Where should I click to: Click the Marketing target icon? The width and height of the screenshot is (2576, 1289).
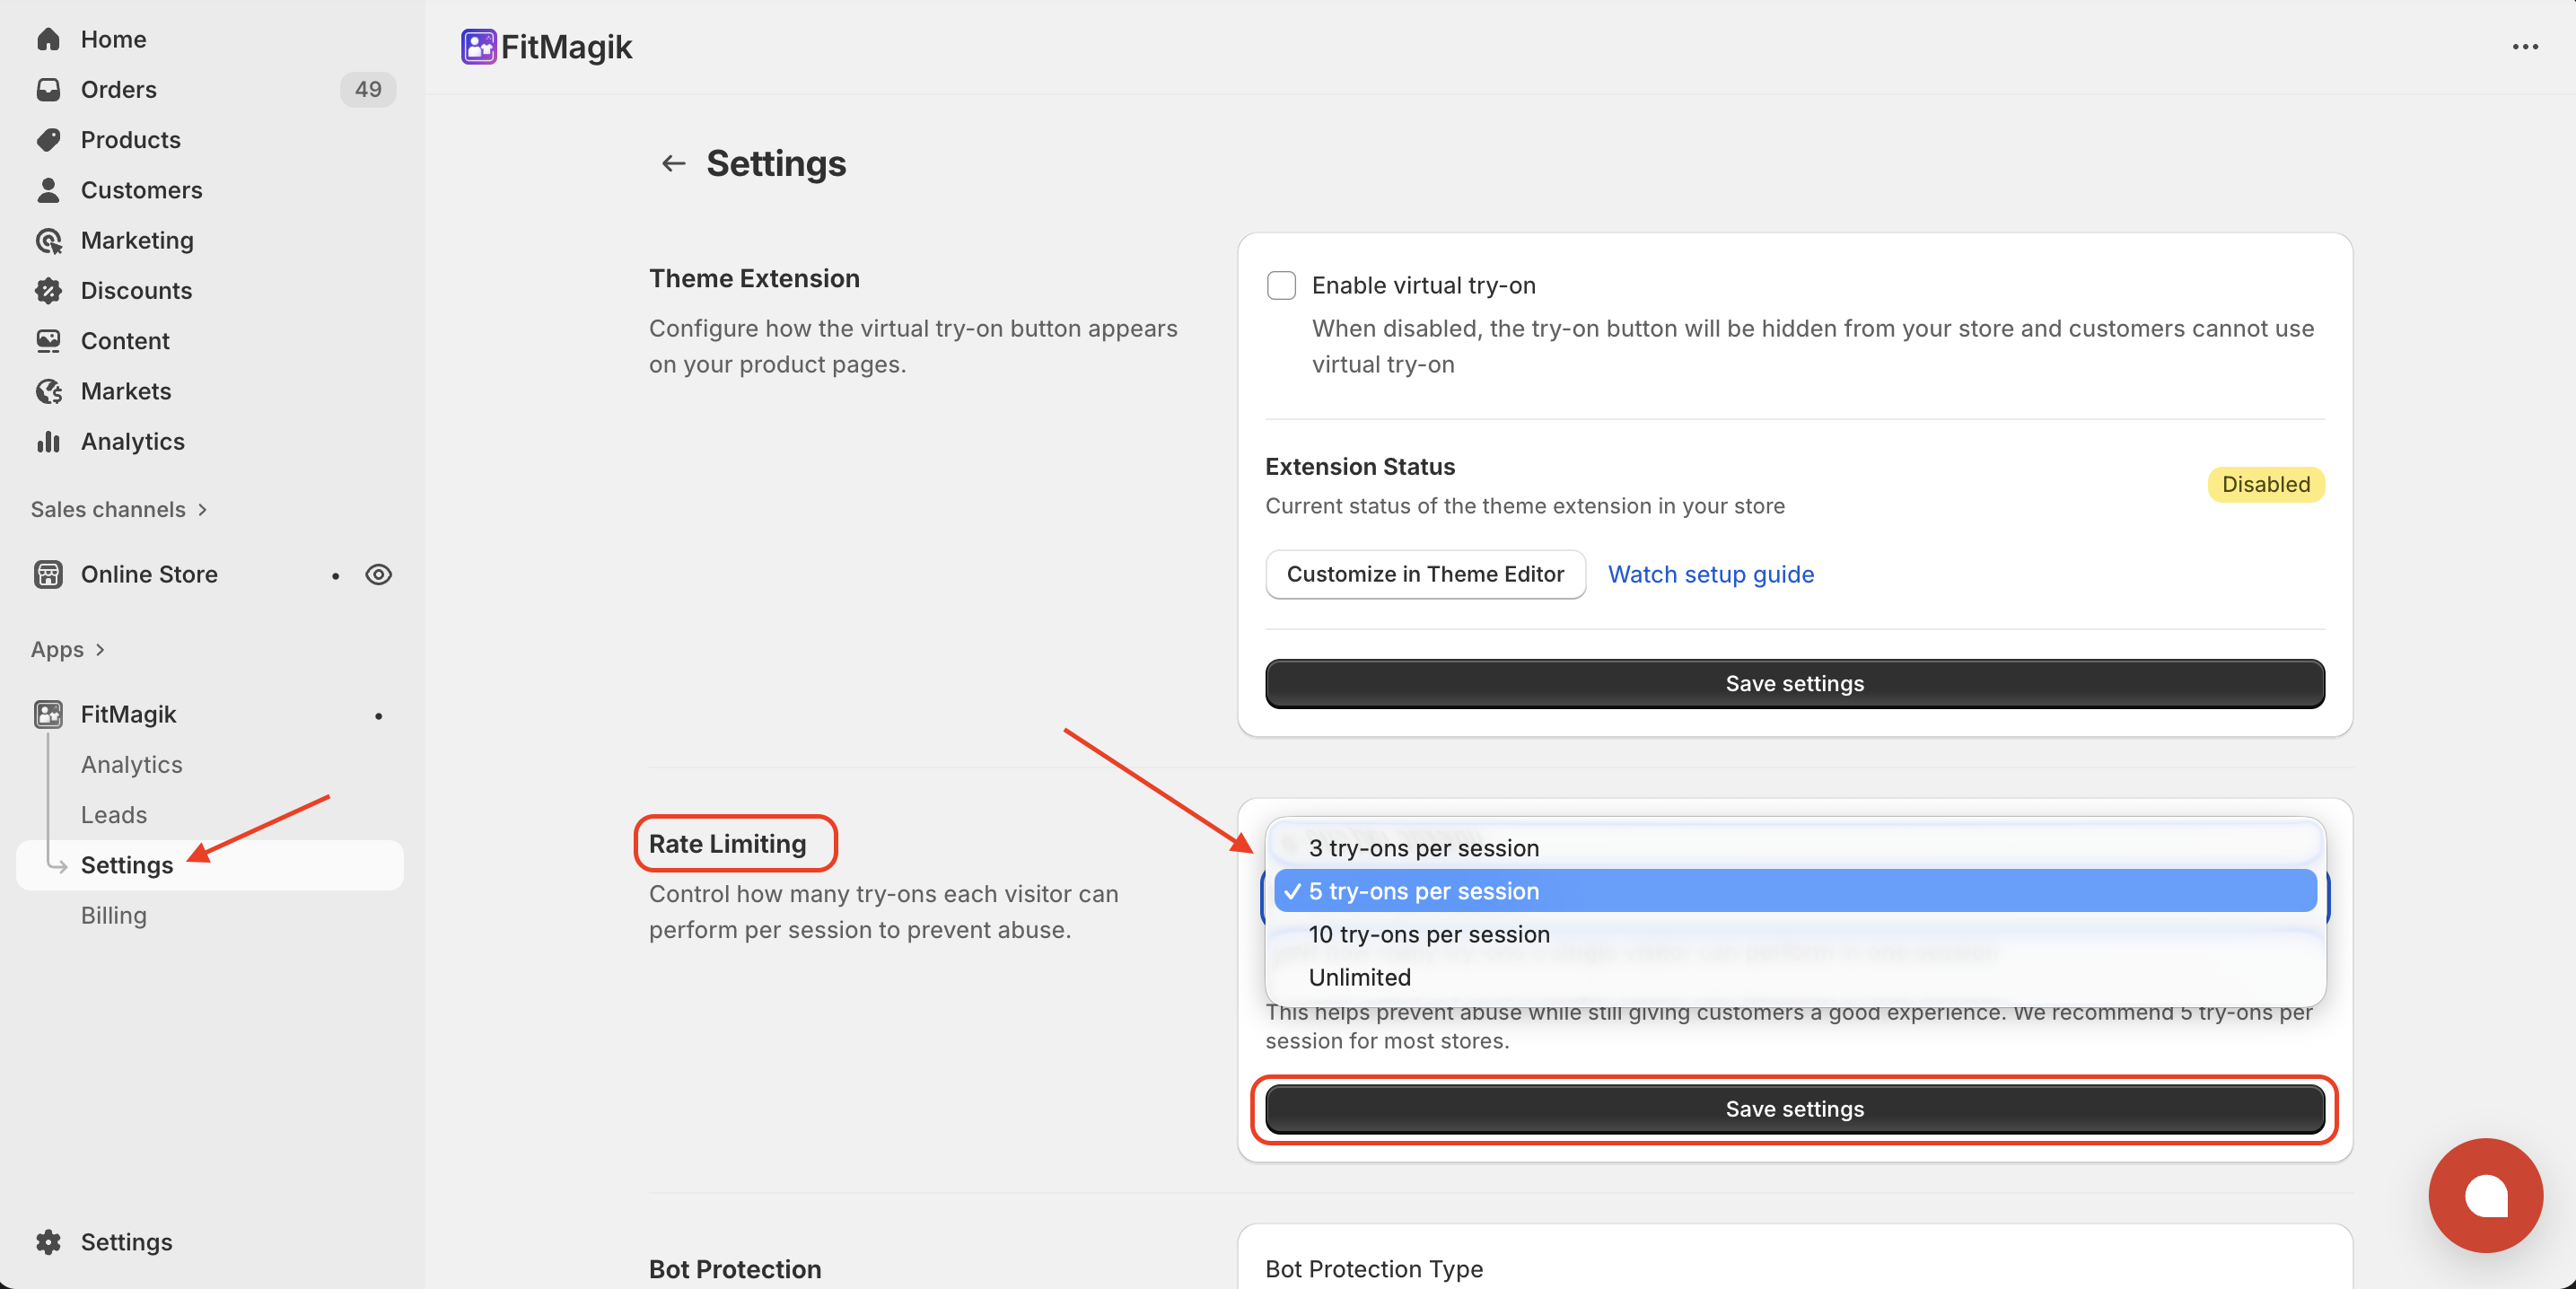[x=48, y=240]
